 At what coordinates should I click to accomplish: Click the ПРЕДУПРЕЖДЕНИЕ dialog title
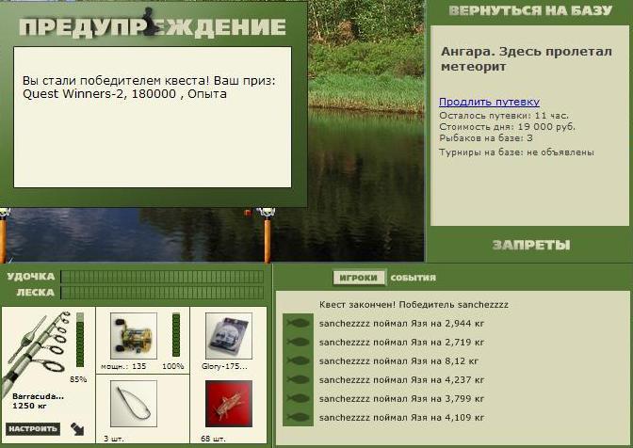pos(153,27)
